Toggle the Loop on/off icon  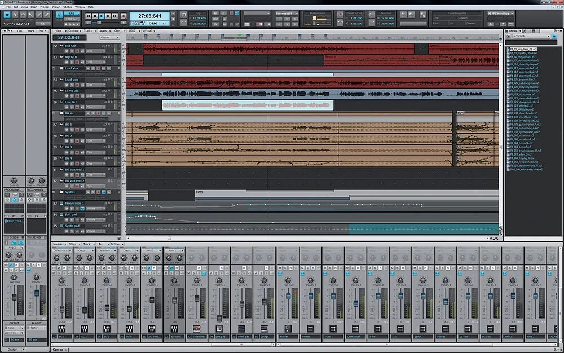pyautogui.click(x=184, y=15)
